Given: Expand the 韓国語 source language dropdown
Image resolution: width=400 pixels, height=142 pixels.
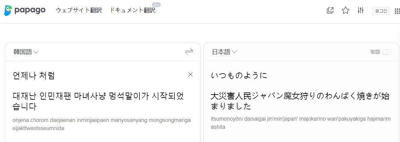Looking at the screenshot, I should pyautogui.click(x=26, y=52).
